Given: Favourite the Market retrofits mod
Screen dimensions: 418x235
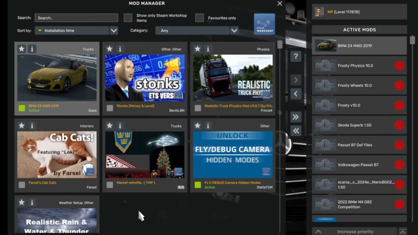Looking at the screenshot, I should 109,126.
